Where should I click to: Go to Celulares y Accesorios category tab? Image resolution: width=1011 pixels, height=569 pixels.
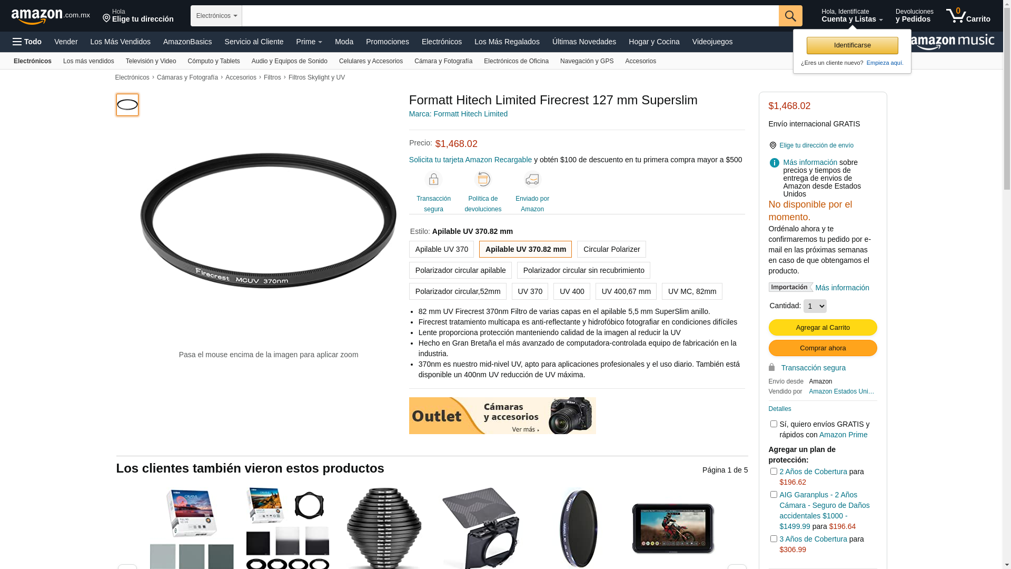[371, 61]
